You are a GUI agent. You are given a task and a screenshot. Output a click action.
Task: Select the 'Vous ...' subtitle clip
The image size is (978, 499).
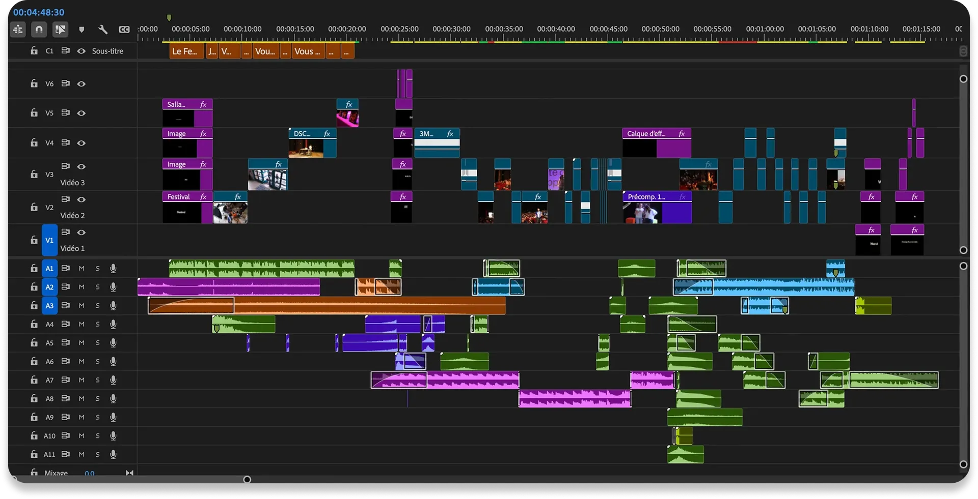(x=309, y=51)
